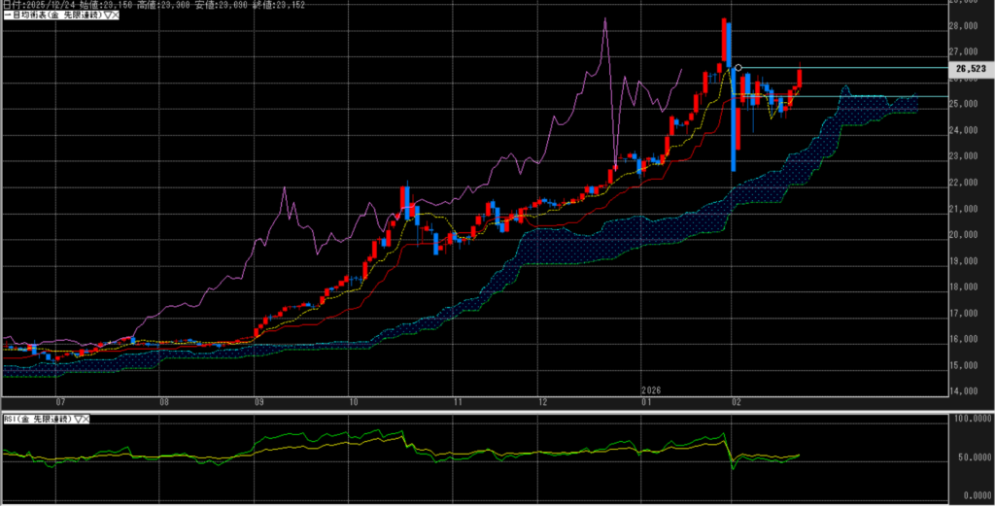The height and width of the screenshot is (506, 995).
Task: Click the 2026 year marker on time axis
Action: (x=650, y=389)
